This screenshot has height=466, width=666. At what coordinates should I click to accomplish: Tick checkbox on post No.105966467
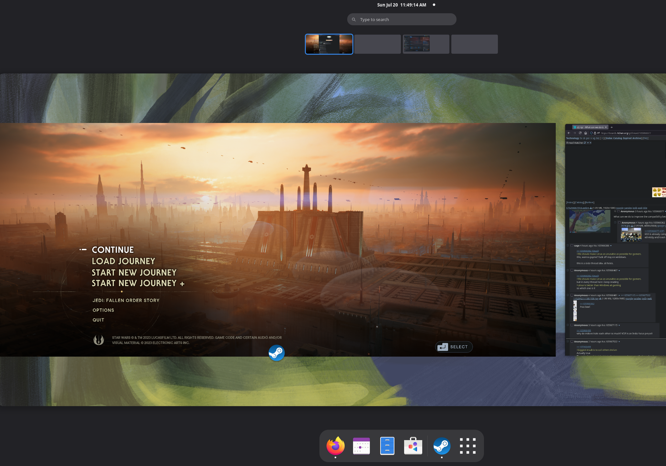(572, 270)
